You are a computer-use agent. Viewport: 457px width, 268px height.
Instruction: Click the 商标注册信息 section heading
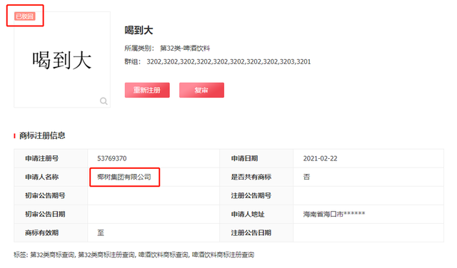[42, 135]
